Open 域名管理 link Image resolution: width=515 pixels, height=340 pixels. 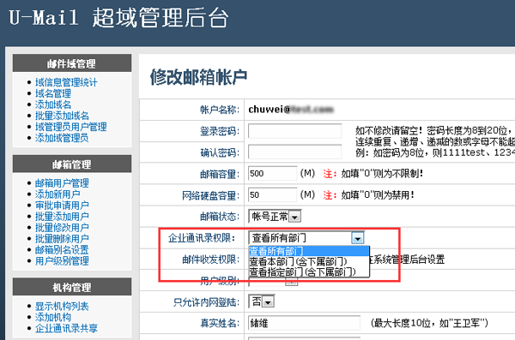pos(53,93)
